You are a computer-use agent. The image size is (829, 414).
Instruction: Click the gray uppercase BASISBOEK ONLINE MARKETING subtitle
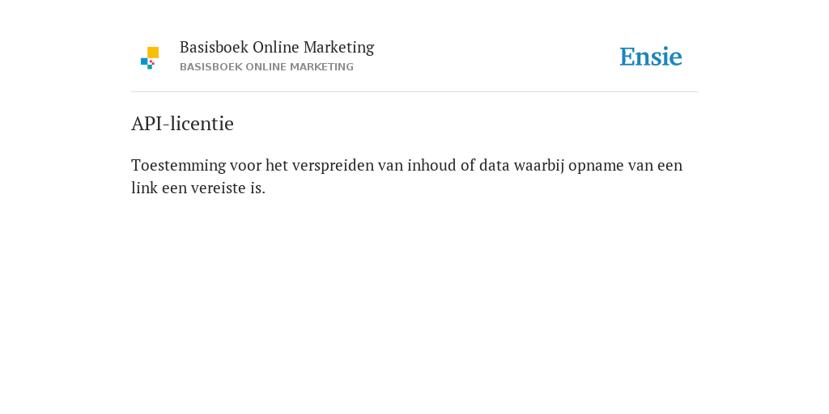point(266,67)
